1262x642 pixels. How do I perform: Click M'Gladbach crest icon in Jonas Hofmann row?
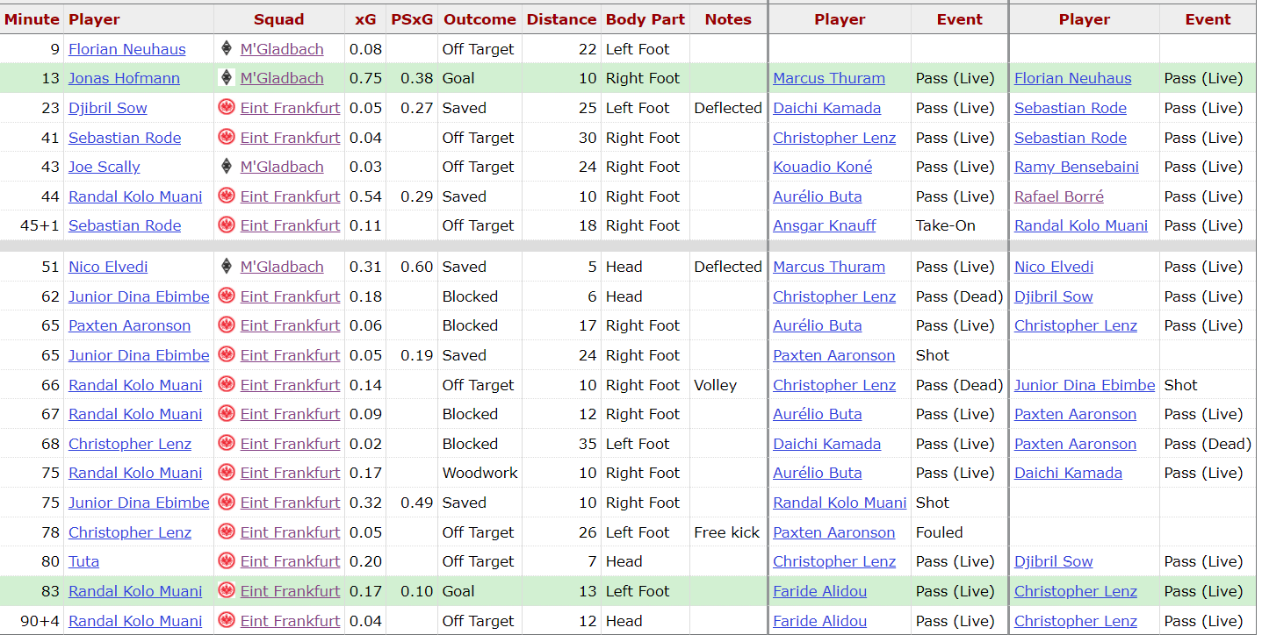tap(226, 78)
